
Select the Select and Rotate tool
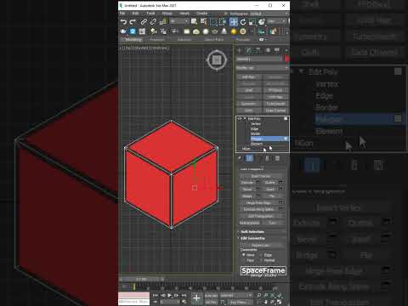243,22
